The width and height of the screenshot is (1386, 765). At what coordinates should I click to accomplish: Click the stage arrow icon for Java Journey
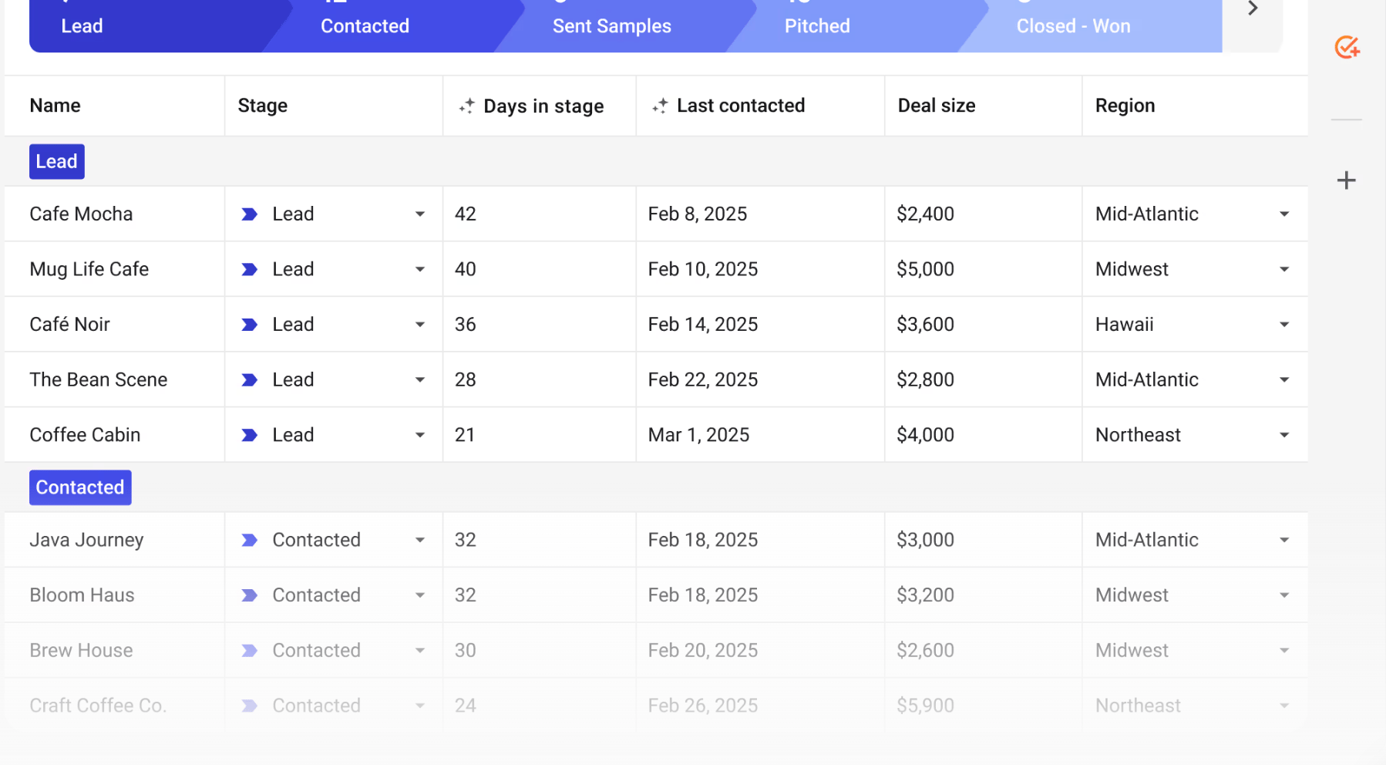click(x=249, y=541)
